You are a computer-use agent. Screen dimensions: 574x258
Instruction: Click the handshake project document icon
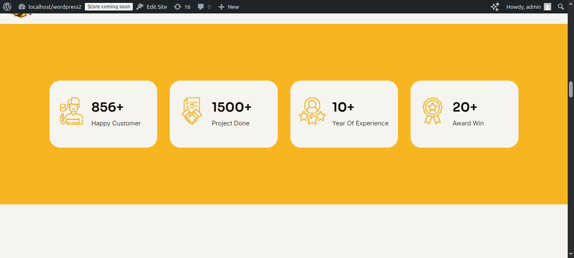pyautogui.click(x=192, y=111)
